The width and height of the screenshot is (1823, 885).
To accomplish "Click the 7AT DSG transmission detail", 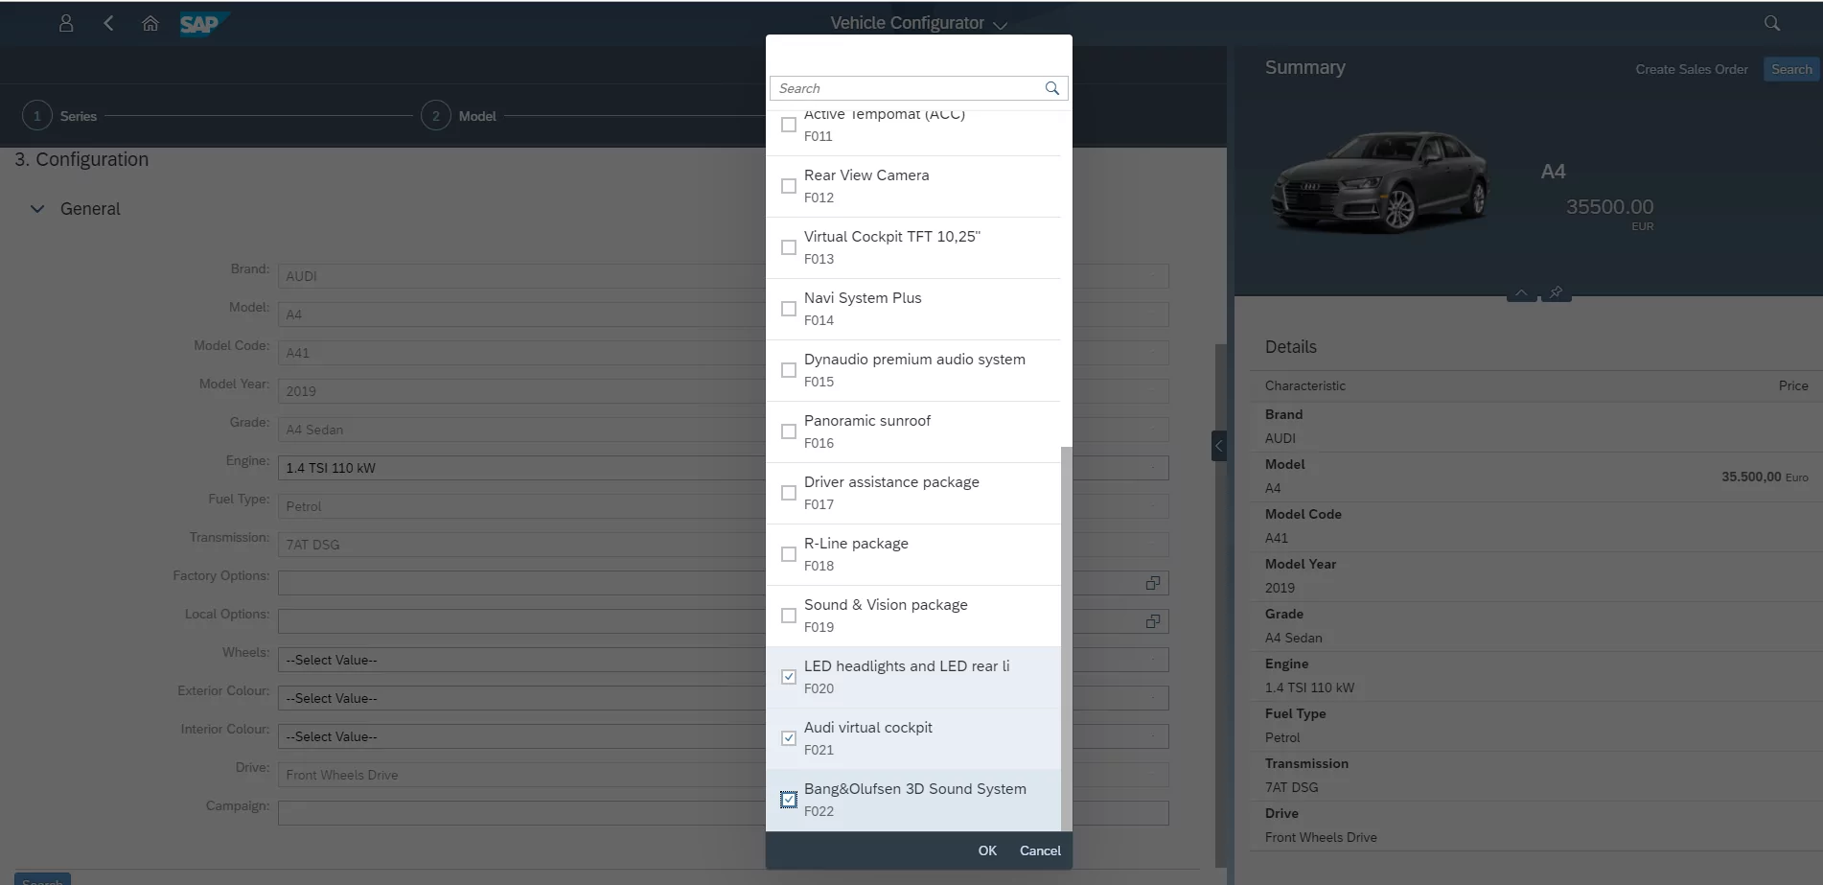I will pos(1291,787).
